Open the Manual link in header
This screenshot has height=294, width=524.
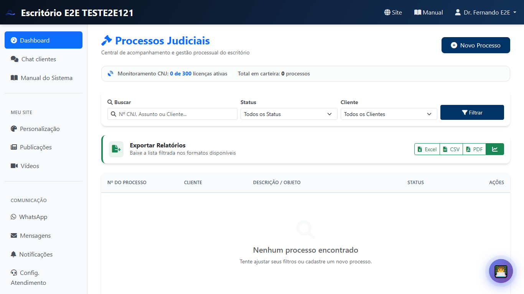(x=428, y=12)
